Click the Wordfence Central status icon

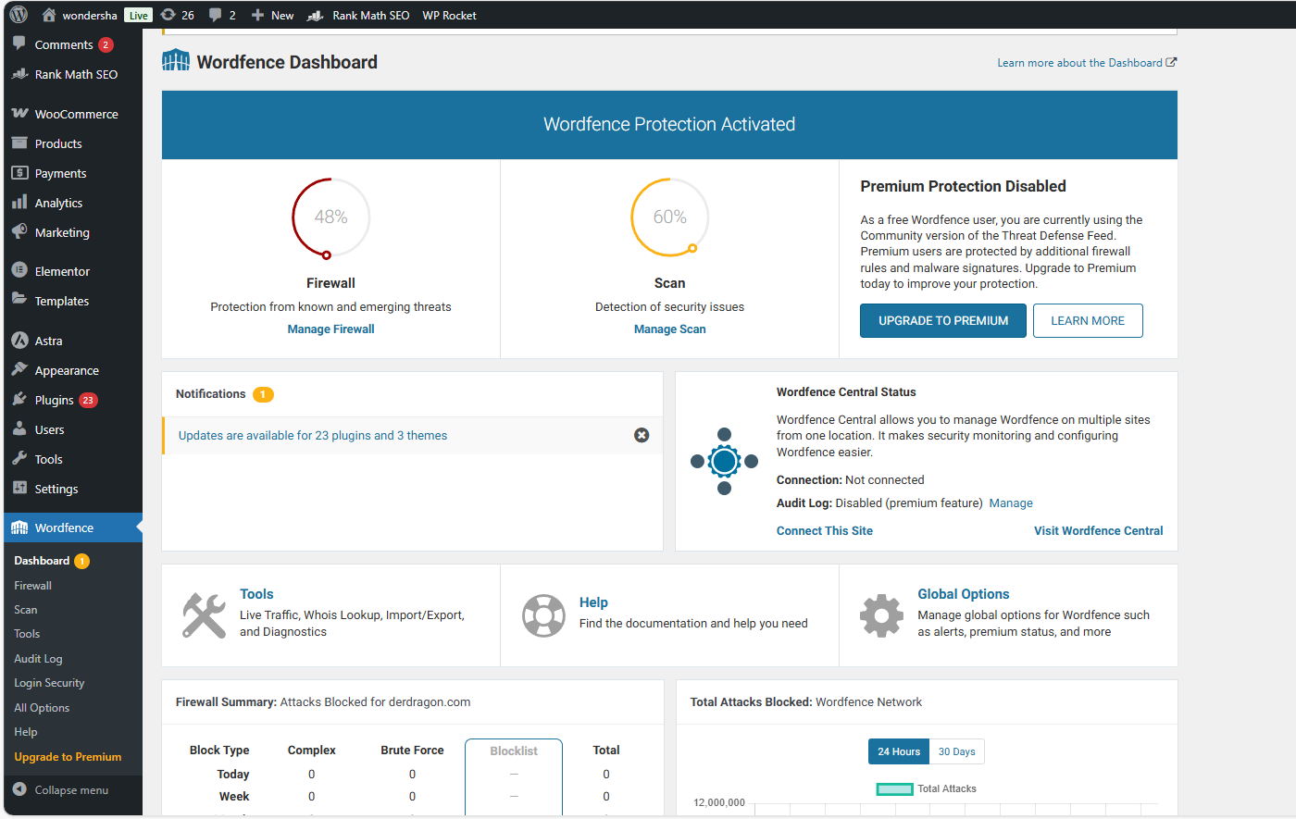tap(725, 461)
